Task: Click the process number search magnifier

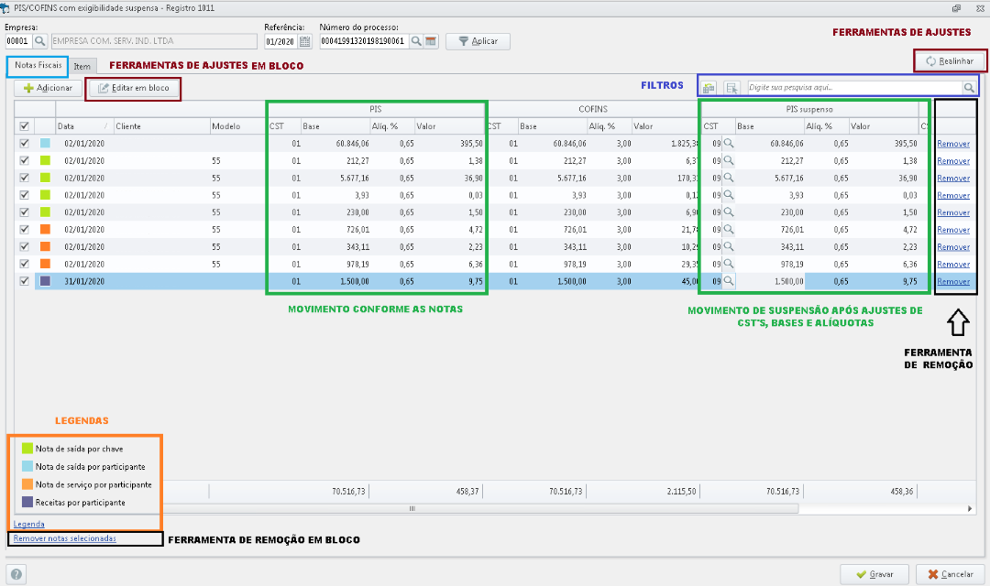Action: (x=416, y=41)
